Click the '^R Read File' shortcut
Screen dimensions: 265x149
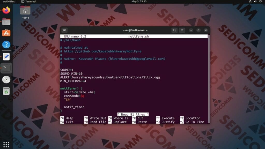tap(95, 122)
